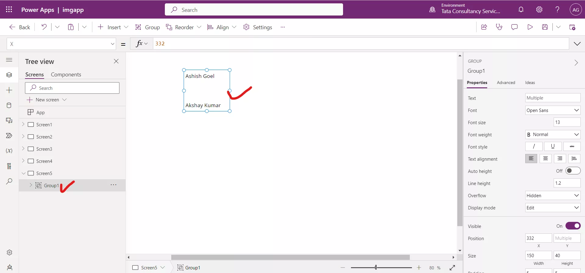
Task: Open Insert plus icon in left rail
Action: click(9, 90)
